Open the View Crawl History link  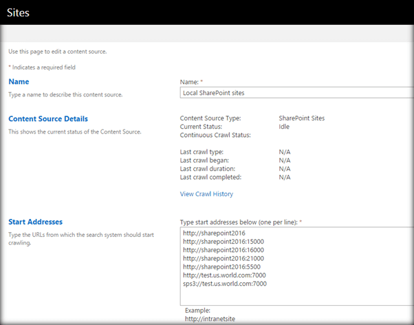tap(206, 194)
